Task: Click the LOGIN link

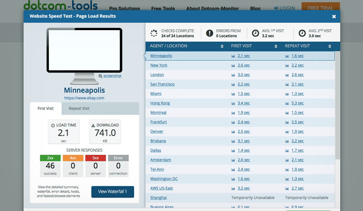Action: tap(284, 9)
